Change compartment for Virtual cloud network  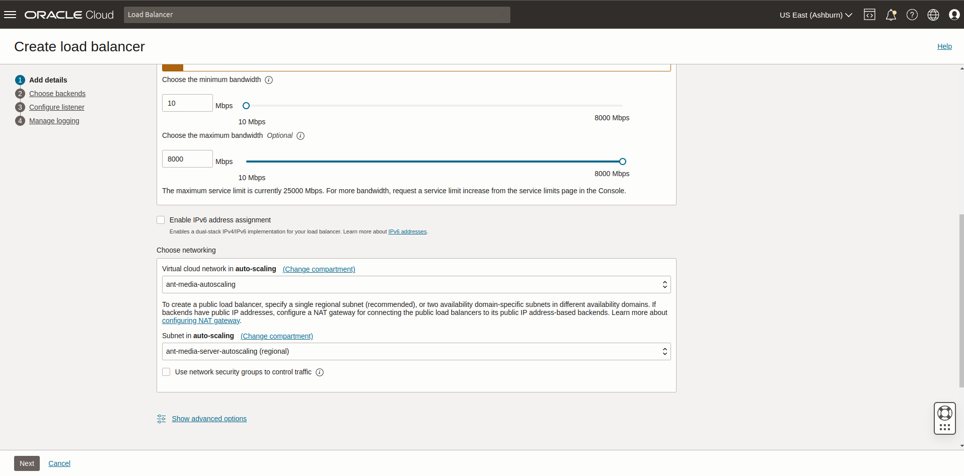tap(319, 269)
